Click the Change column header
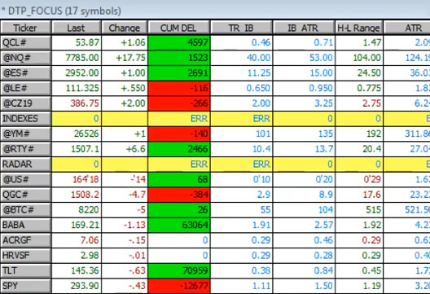Image resolution: width=430 pixels, height=294 pixels. [x=125, y=28]
